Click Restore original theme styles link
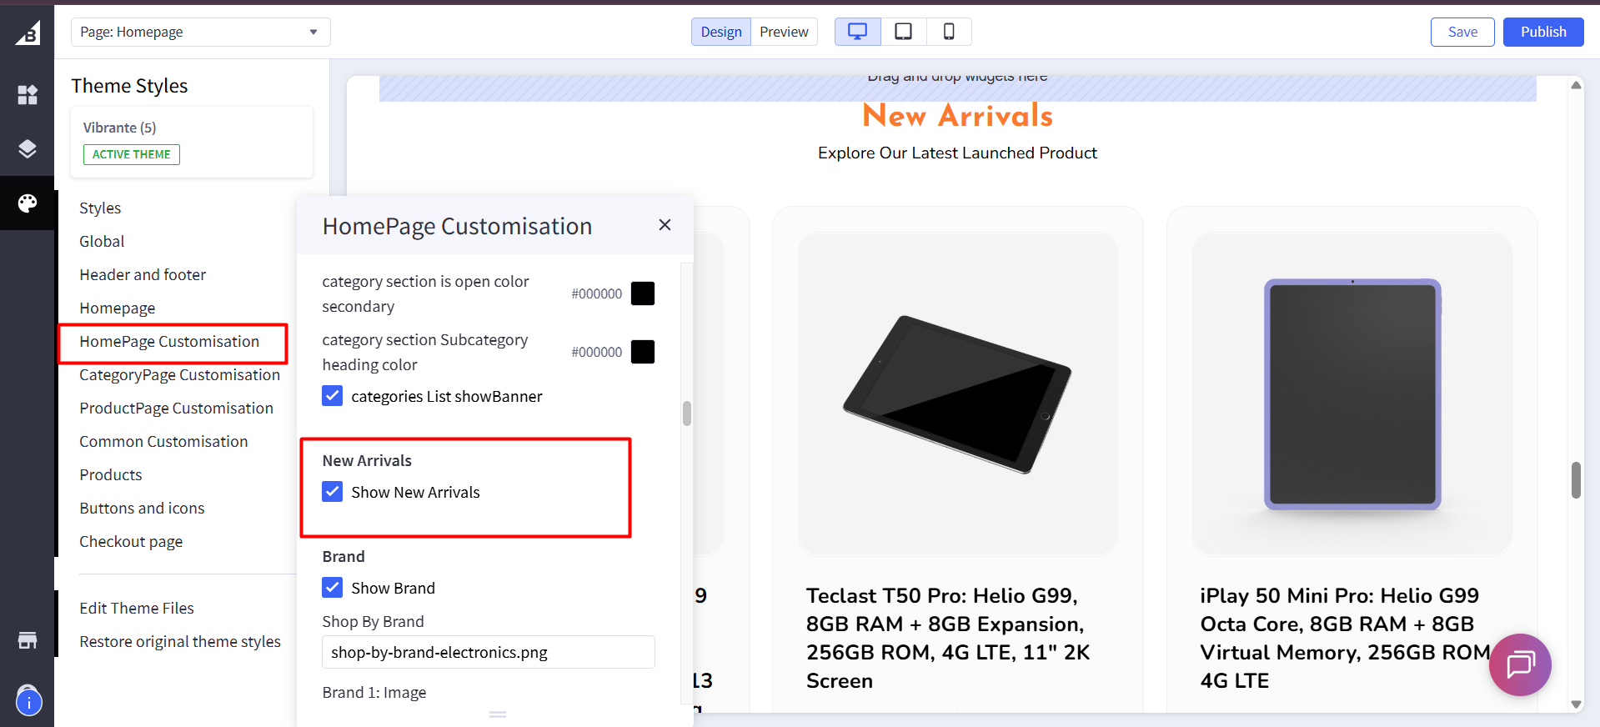 pyautogui.click(x=180, y=641)
